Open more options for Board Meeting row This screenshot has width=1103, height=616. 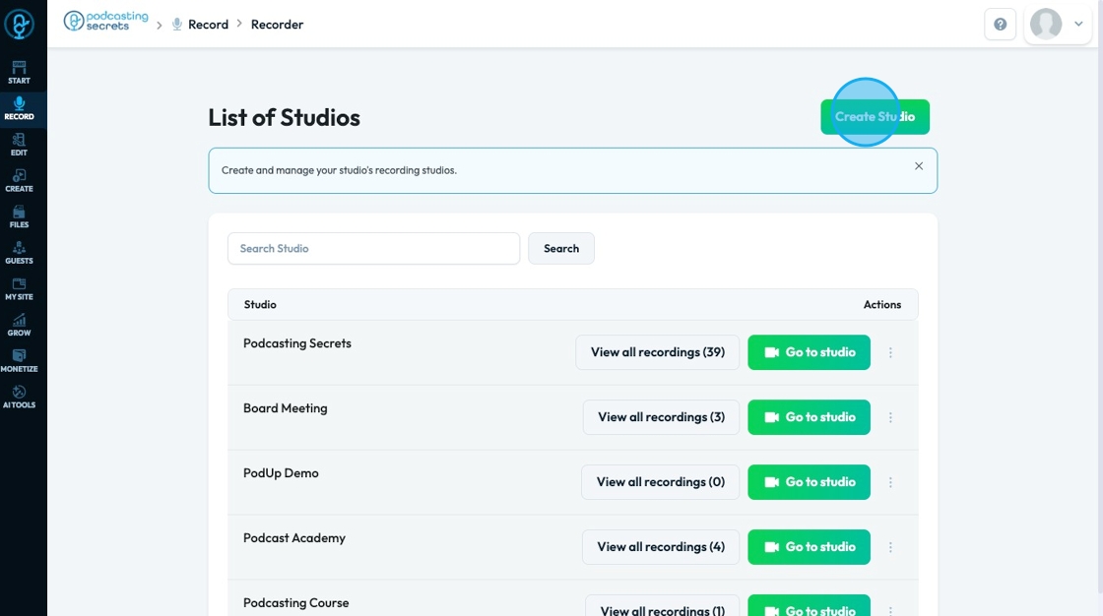click(x=890, y=417)
